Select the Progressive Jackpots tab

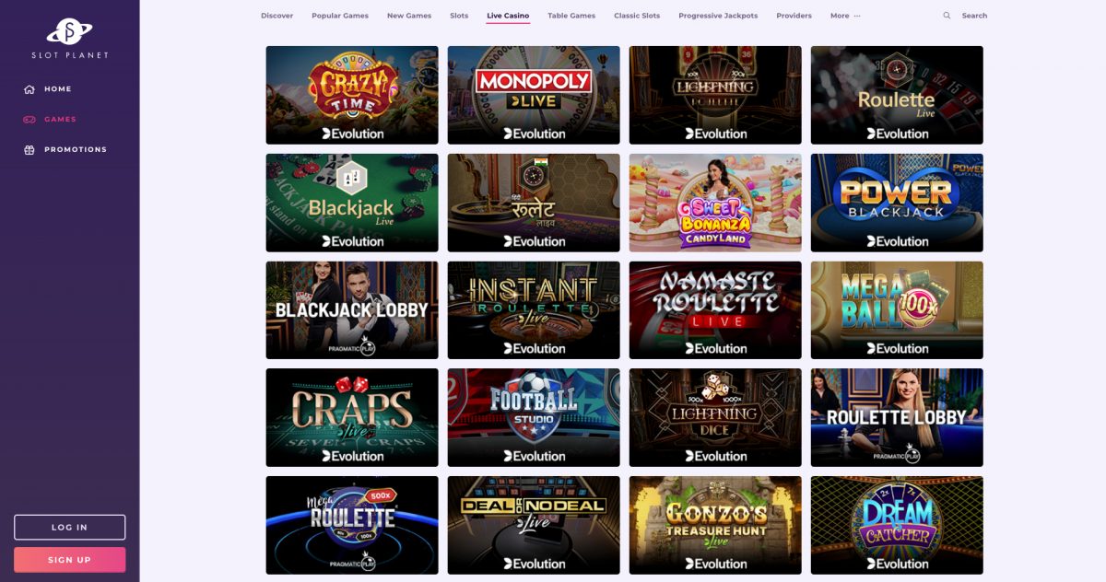718,16
